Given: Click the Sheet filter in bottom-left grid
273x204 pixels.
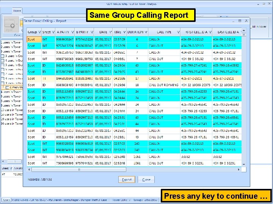Looking at the screenshot, I should coord(11,168).
